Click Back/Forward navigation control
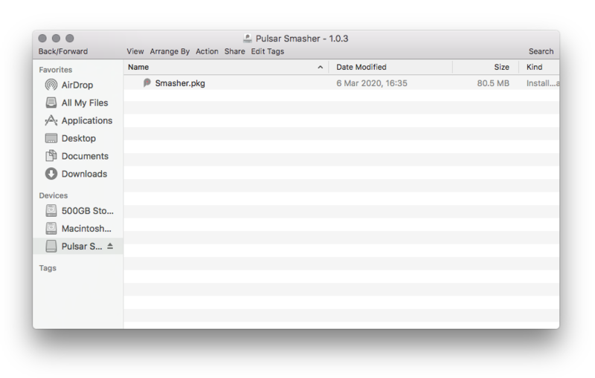Screen dimensions: 595x378 click(x=63, y=51)
